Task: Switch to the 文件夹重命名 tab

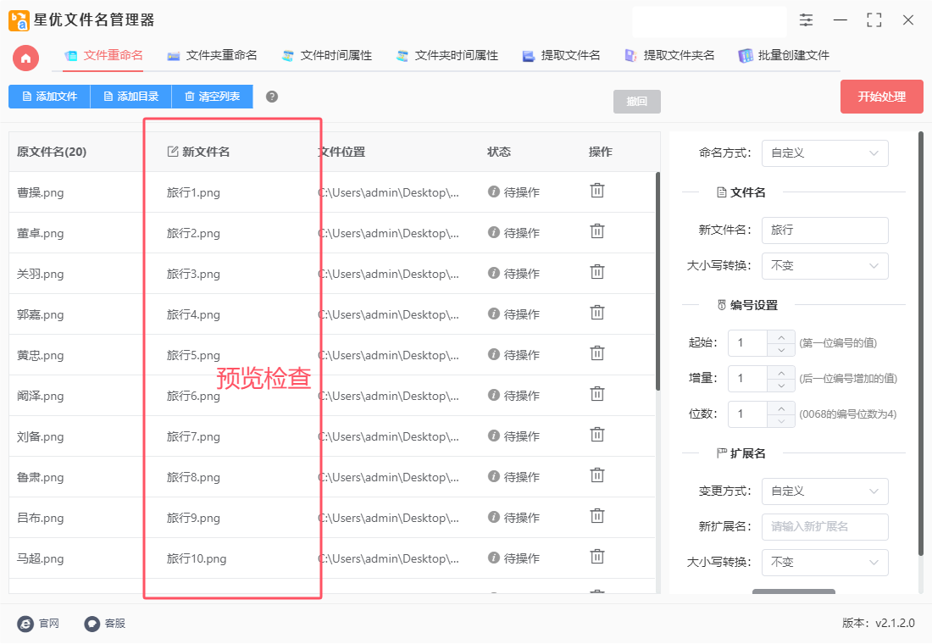Action: (212, 56)
